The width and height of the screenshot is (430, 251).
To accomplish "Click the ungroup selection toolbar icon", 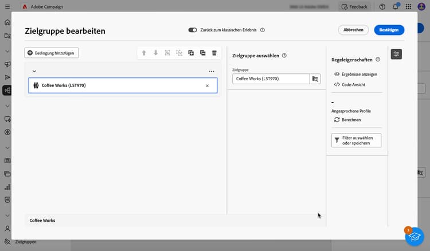I will tap(179, 53).
